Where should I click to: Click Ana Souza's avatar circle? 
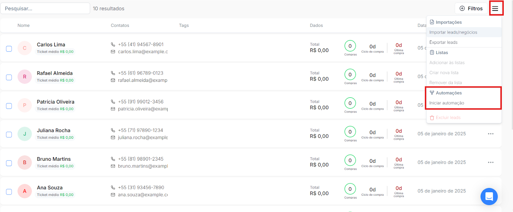pos(25,191)
